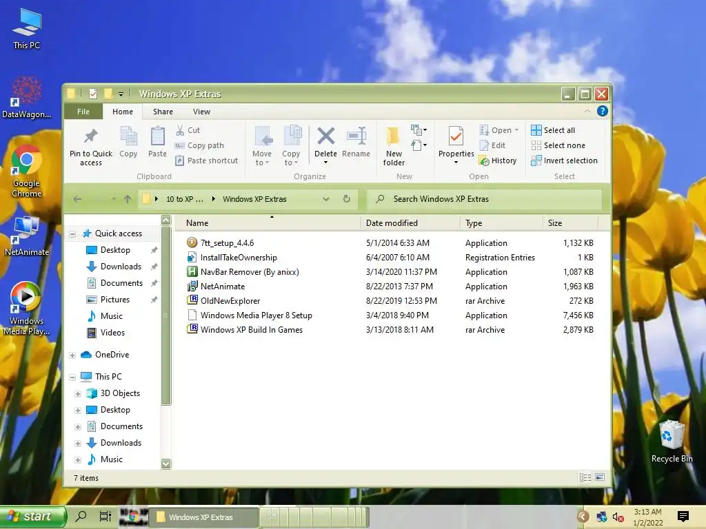Select the InstallTakeOwnership file
The image size is (706, 529).
239,258
